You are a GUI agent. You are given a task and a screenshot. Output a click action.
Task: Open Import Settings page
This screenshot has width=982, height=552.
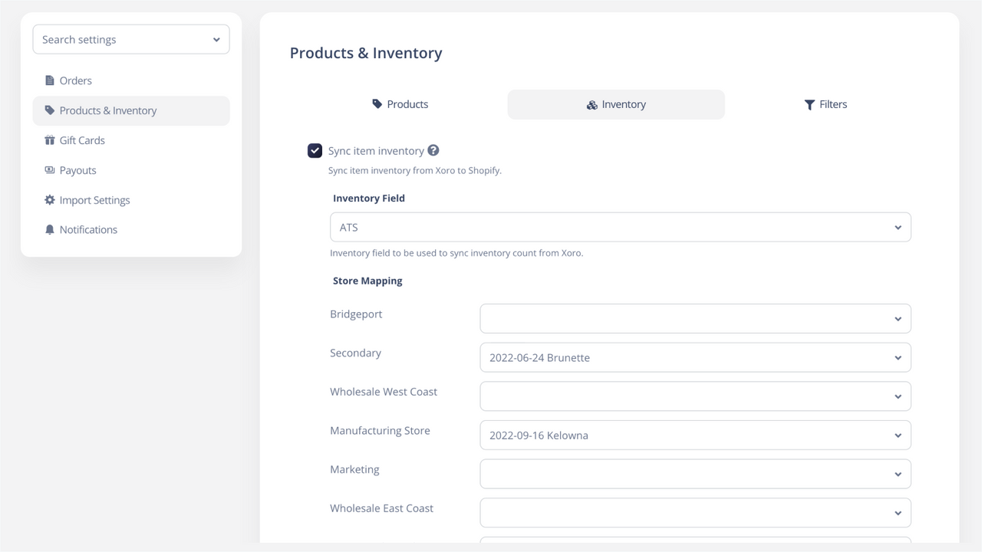pyautogui.click(x=131, y=200)
